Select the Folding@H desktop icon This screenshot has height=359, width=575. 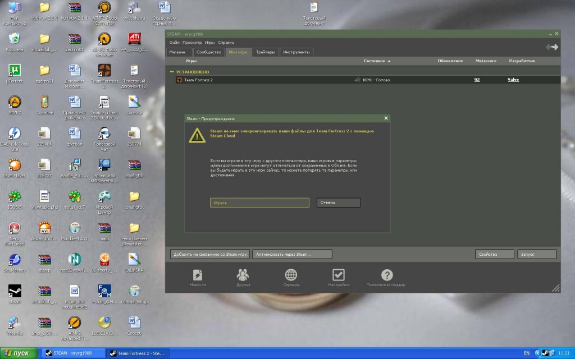(104, 294)
